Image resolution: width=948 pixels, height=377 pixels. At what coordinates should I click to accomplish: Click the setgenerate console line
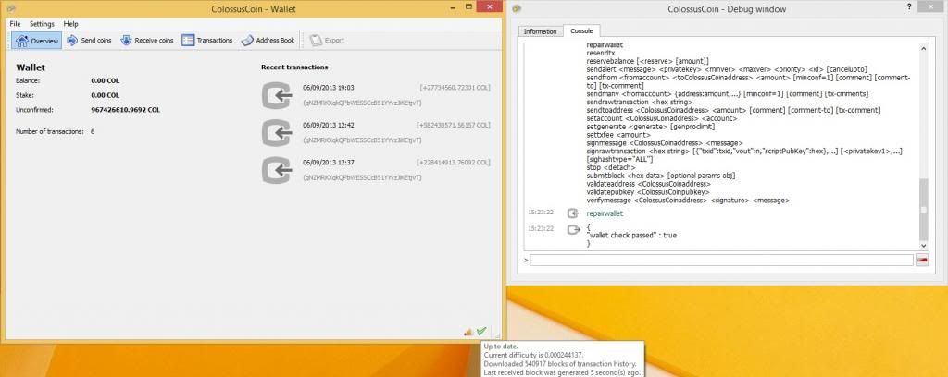coord(651,127)
